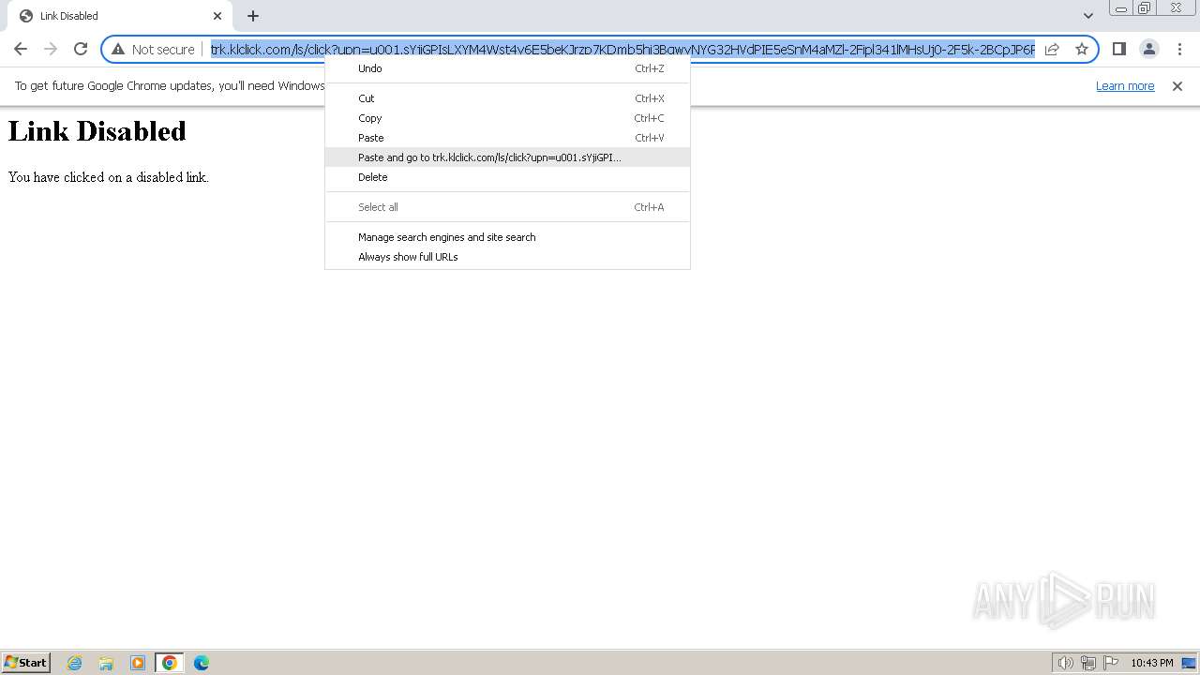Open Manage search engines and site search
The image size is (1200, 675).
507,237
